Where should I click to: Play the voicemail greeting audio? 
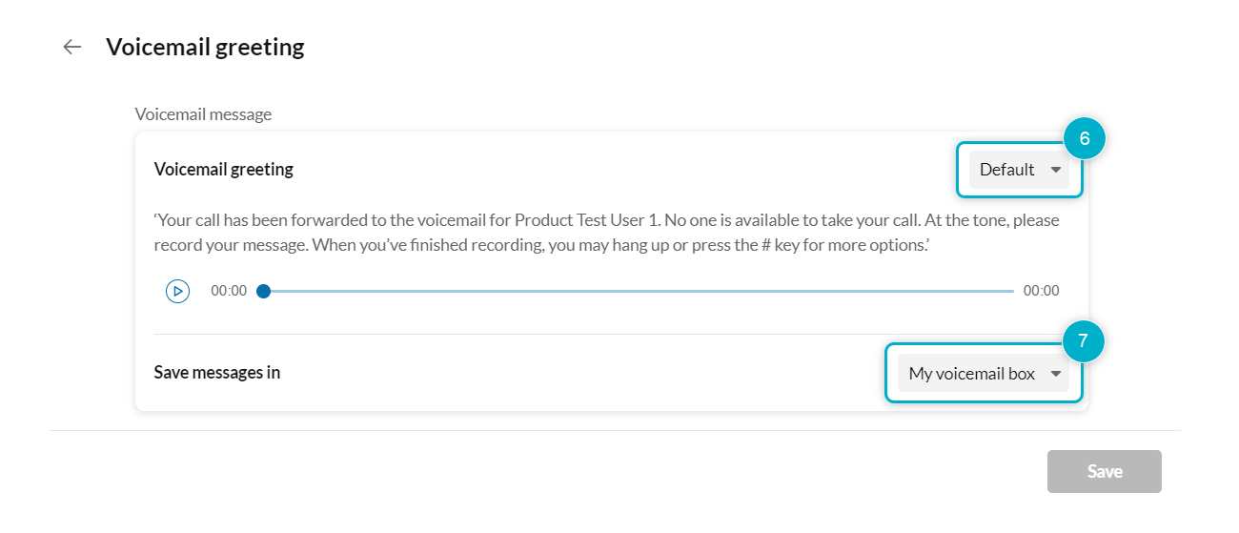tap(177, 291)
